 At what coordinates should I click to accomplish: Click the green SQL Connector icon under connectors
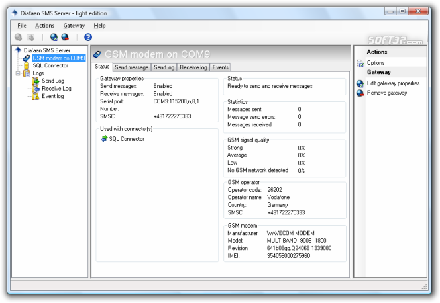coord(104,138)
